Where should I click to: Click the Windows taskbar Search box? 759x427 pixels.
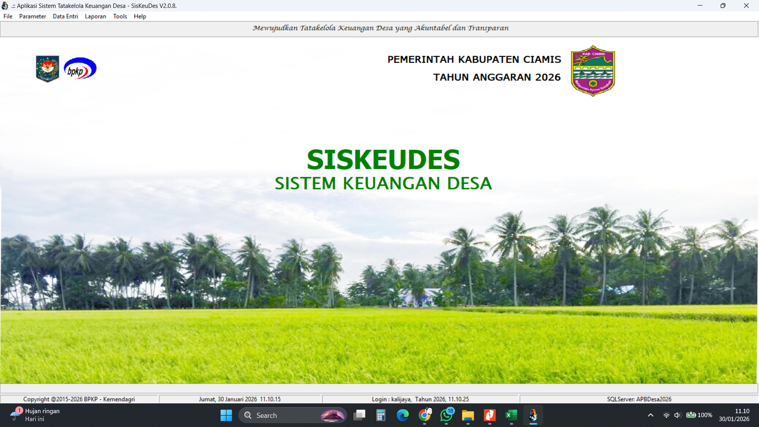[x=293, y=415]
